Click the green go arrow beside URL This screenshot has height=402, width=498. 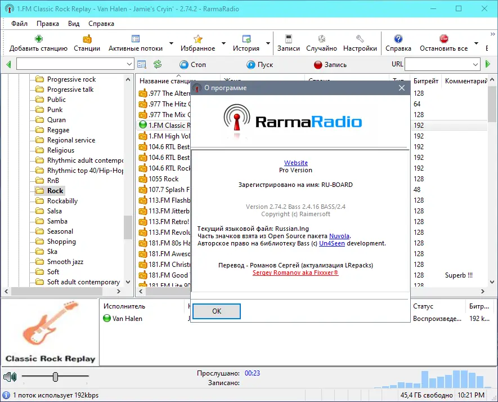tap(488, 64)
